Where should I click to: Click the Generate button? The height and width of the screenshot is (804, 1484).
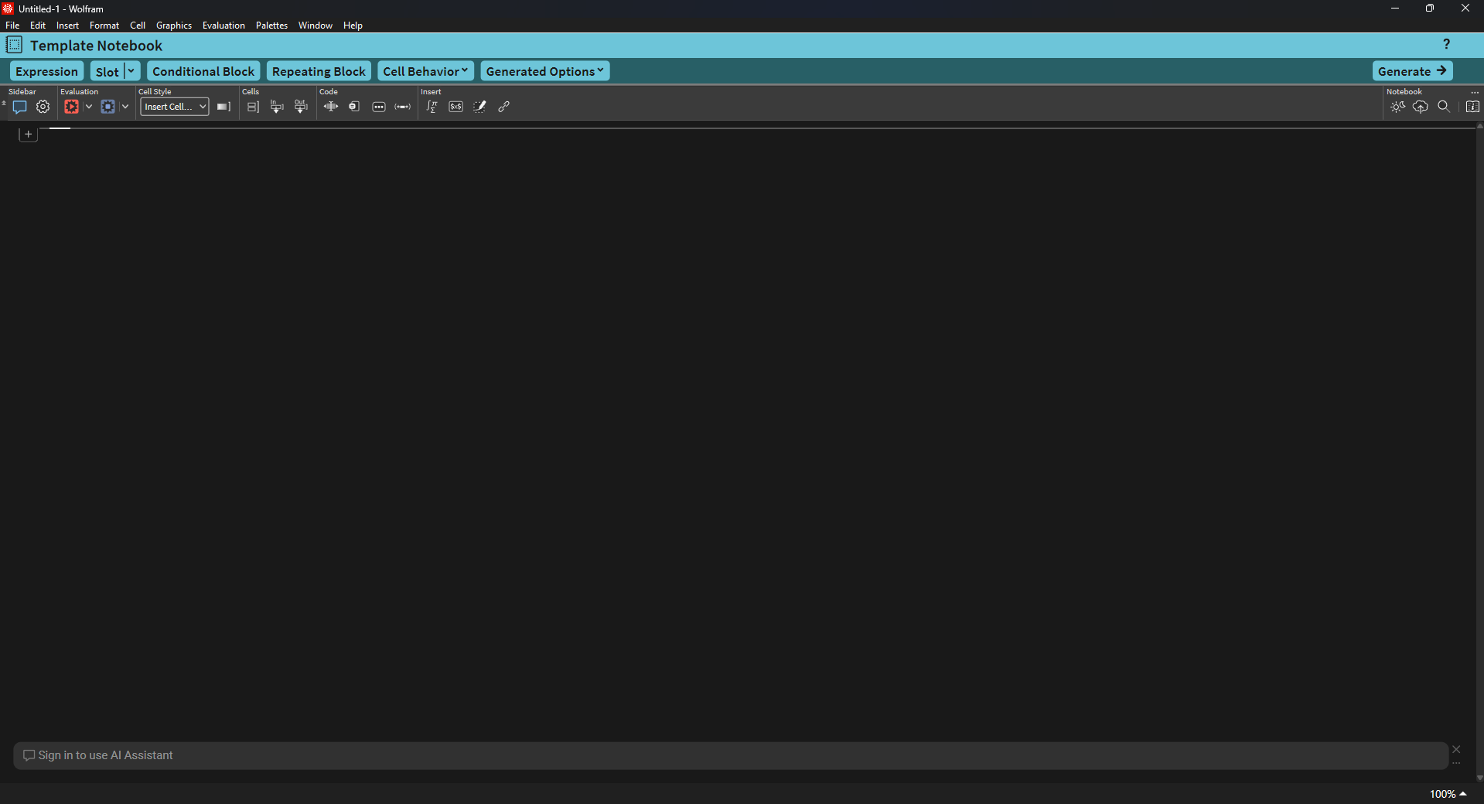point(1412,71)
